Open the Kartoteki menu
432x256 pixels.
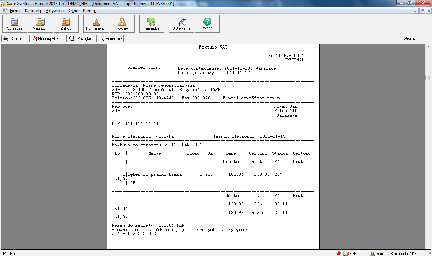pyautogui.click(x=33, y=11)
